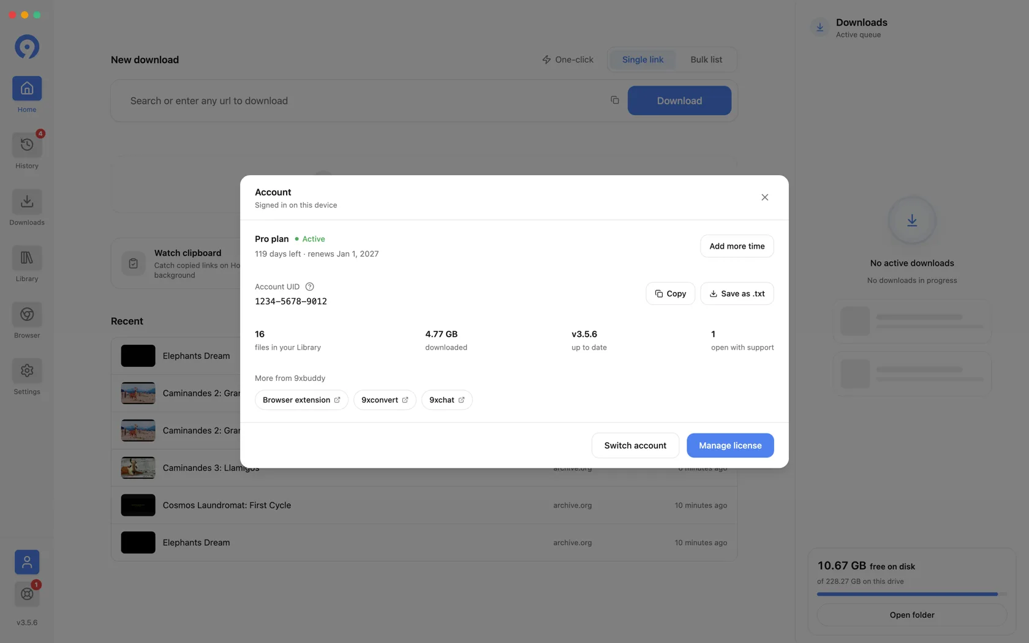Click Switch account button
1029x643 pixels.
[635, 445]
